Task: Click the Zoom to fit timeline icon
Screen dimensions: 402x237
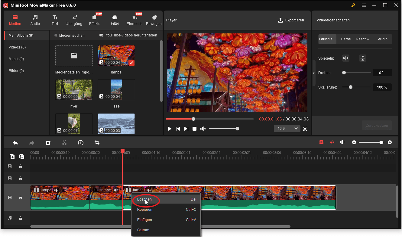Action: pyautogui.click(x=342, y=142)
